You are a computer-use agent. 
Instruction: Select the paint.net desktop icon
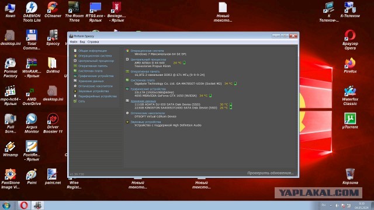(x=53, y=177)
